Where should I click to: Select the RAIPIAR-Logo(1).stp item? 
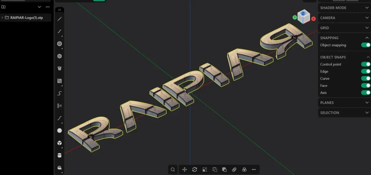click(26, 17)
